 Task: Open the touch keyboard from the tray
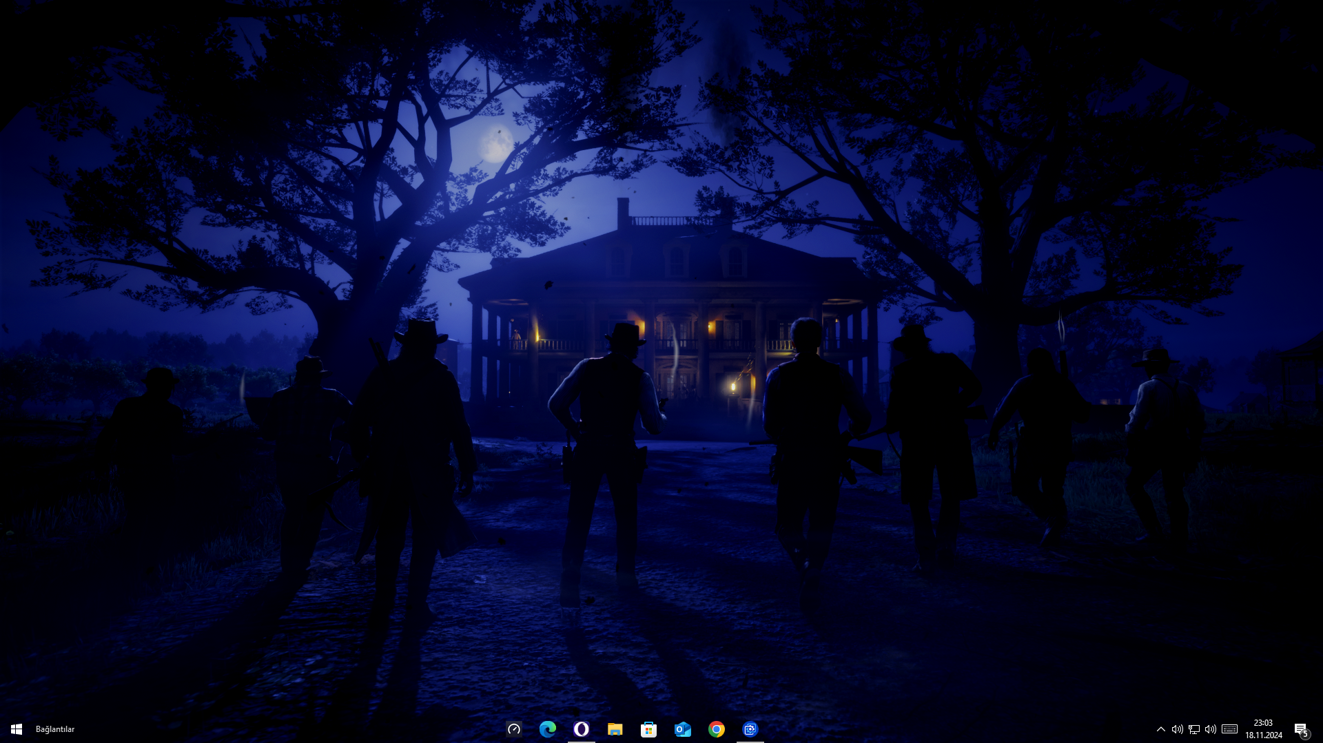[1230, 729]
